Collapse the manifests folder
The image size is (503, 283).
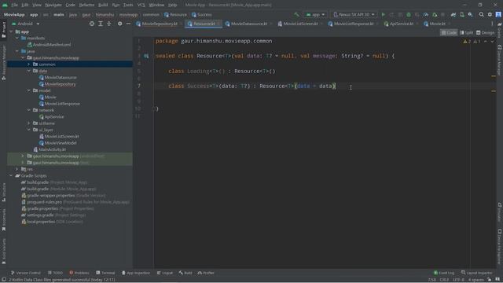[17, 39]
